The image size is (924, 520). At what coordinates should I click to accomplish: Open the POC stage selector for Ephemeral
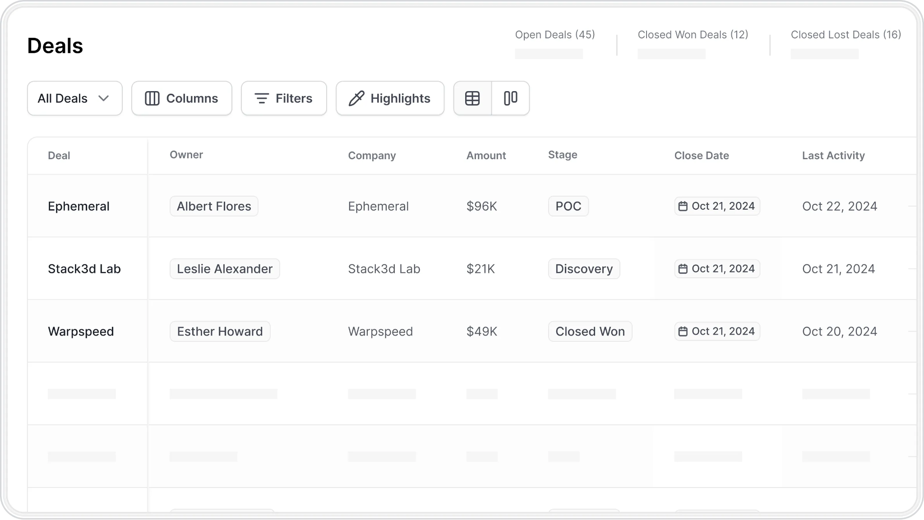coord(568,206)
